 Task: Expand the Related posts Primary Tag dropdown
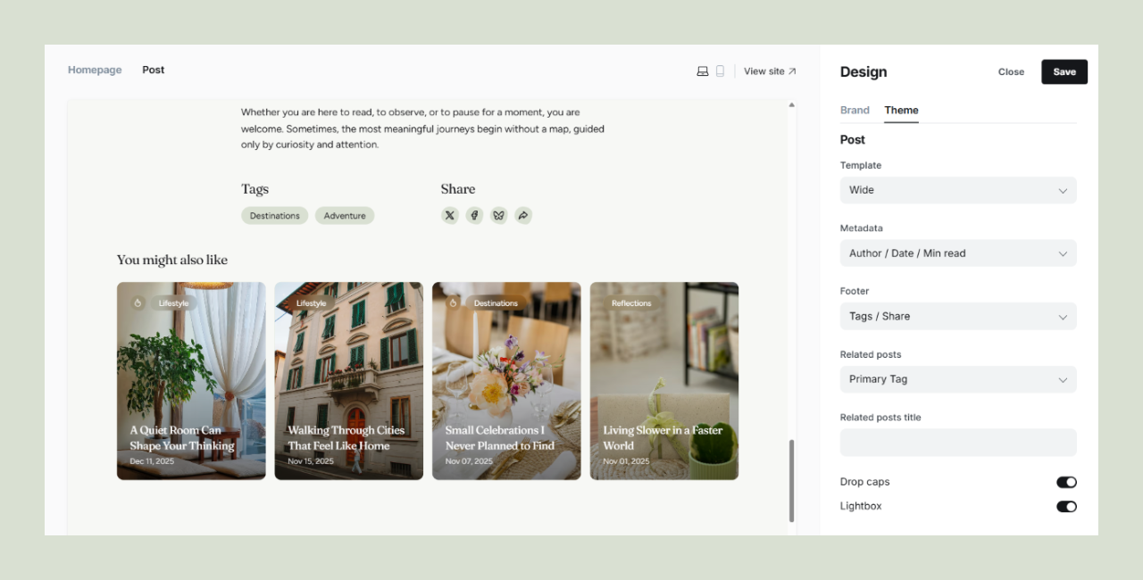[957, 379]
